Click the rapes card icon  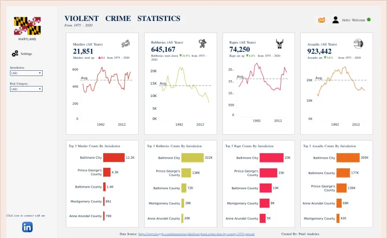(x=279, y=44)
